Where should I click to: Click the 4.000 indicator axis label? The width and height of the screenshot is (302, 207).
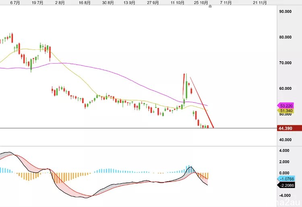pyautogui.click(x=284, y=151)
